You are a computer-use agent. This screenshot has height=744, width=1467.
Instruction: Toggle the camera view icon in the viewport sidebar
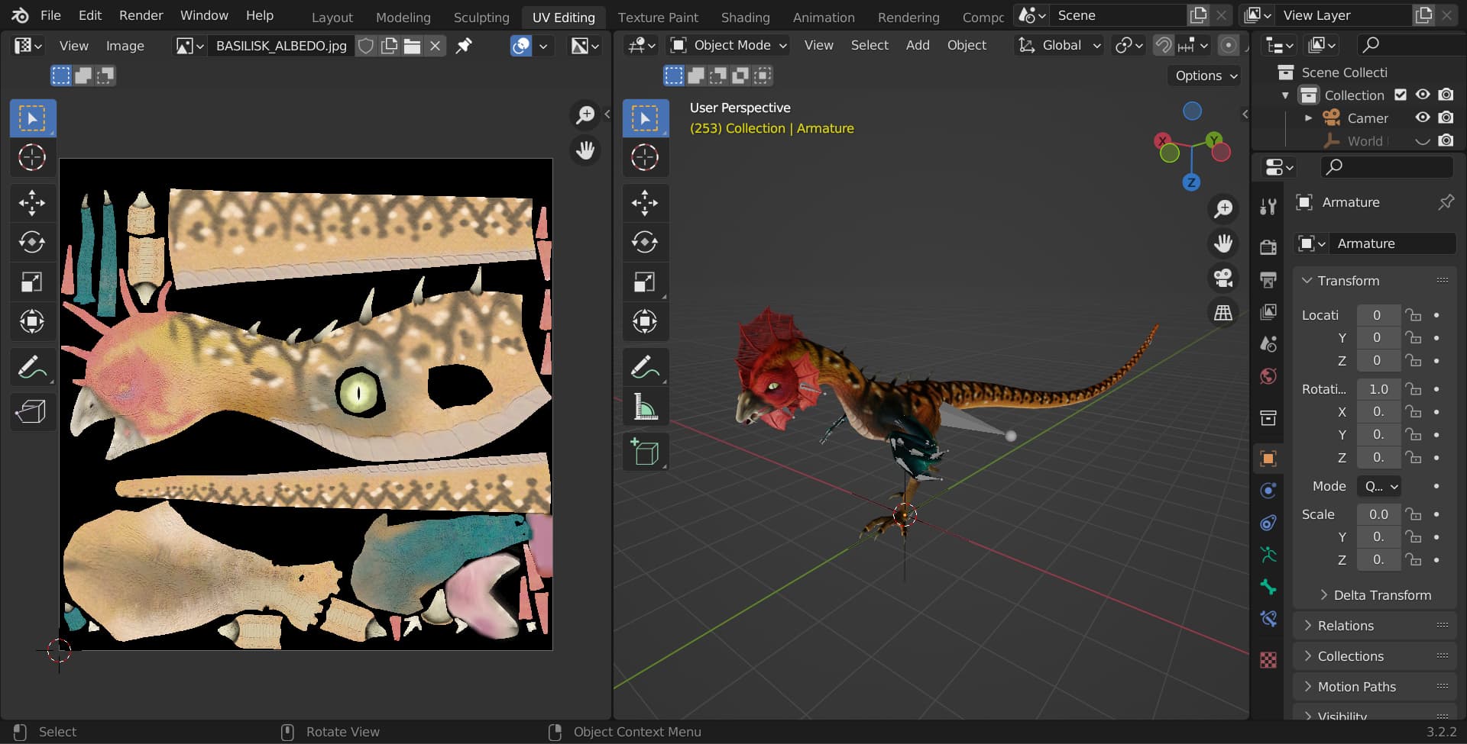coord(1223,278)
